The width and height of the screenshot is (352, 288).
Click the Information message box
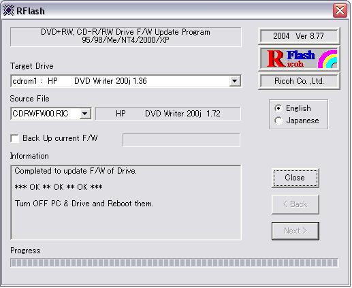point(126,202)
